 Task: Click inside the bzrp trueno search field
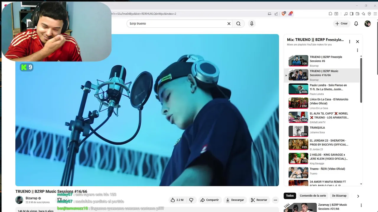click(x=177, y=24)
